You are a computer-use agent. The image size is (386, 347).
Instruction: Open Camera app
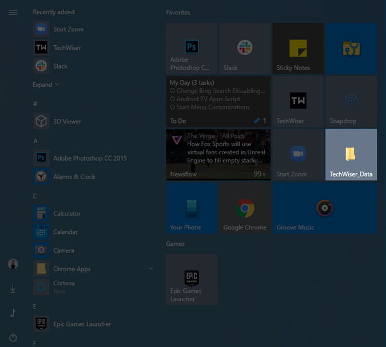[94, 250]
